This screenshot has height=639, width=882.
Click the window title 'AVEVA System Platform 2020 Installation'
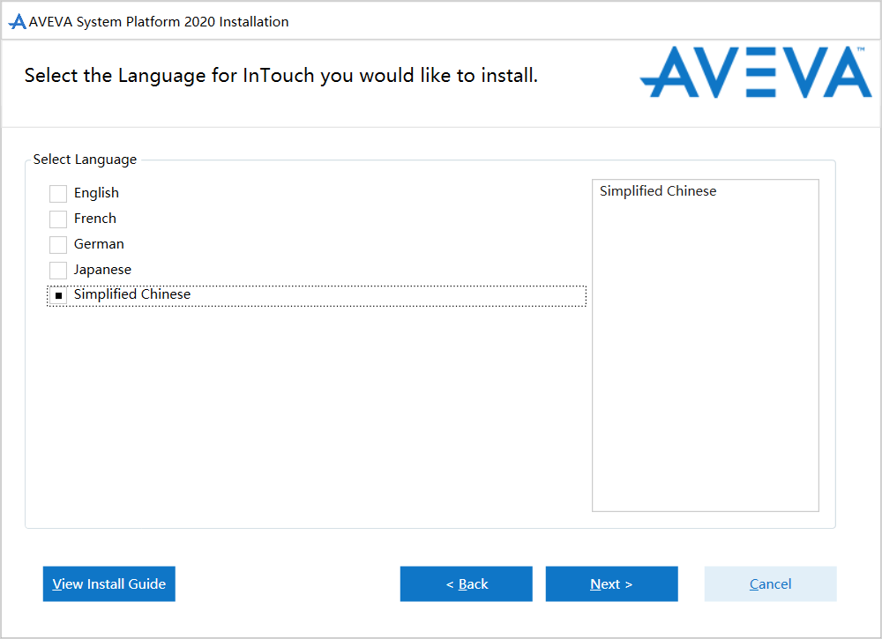pyautogui.click(x=159, y=22)
